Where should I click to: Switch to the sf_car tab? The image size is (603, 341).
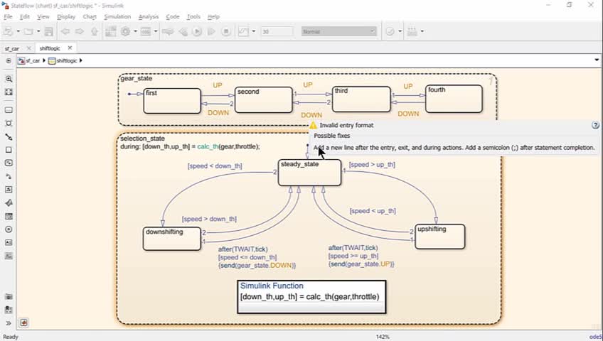tap(12, 48)
